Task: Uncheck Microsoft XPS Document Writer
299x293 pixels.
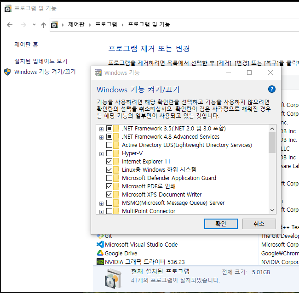Action: click(x=109, y=194)
